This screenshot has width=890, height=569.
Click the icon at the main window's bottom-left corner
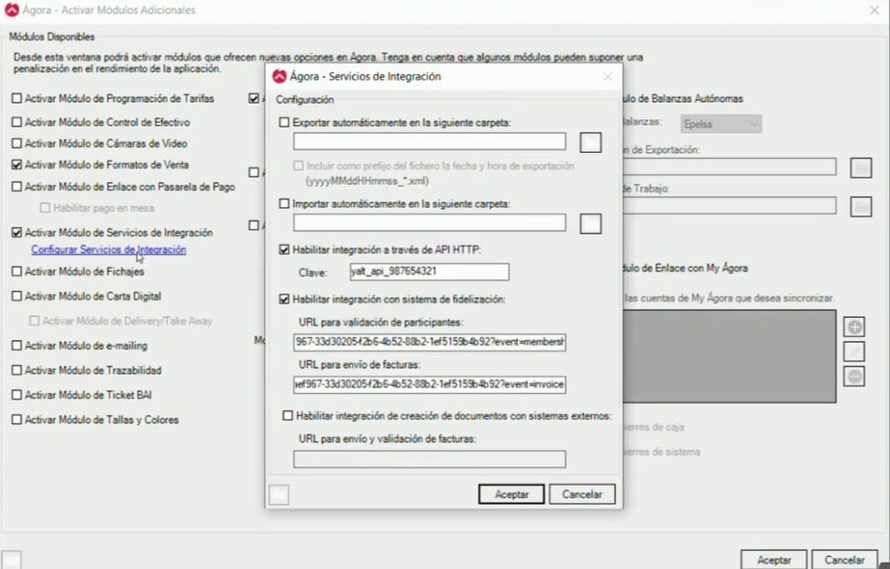click(x=11, y=560)
